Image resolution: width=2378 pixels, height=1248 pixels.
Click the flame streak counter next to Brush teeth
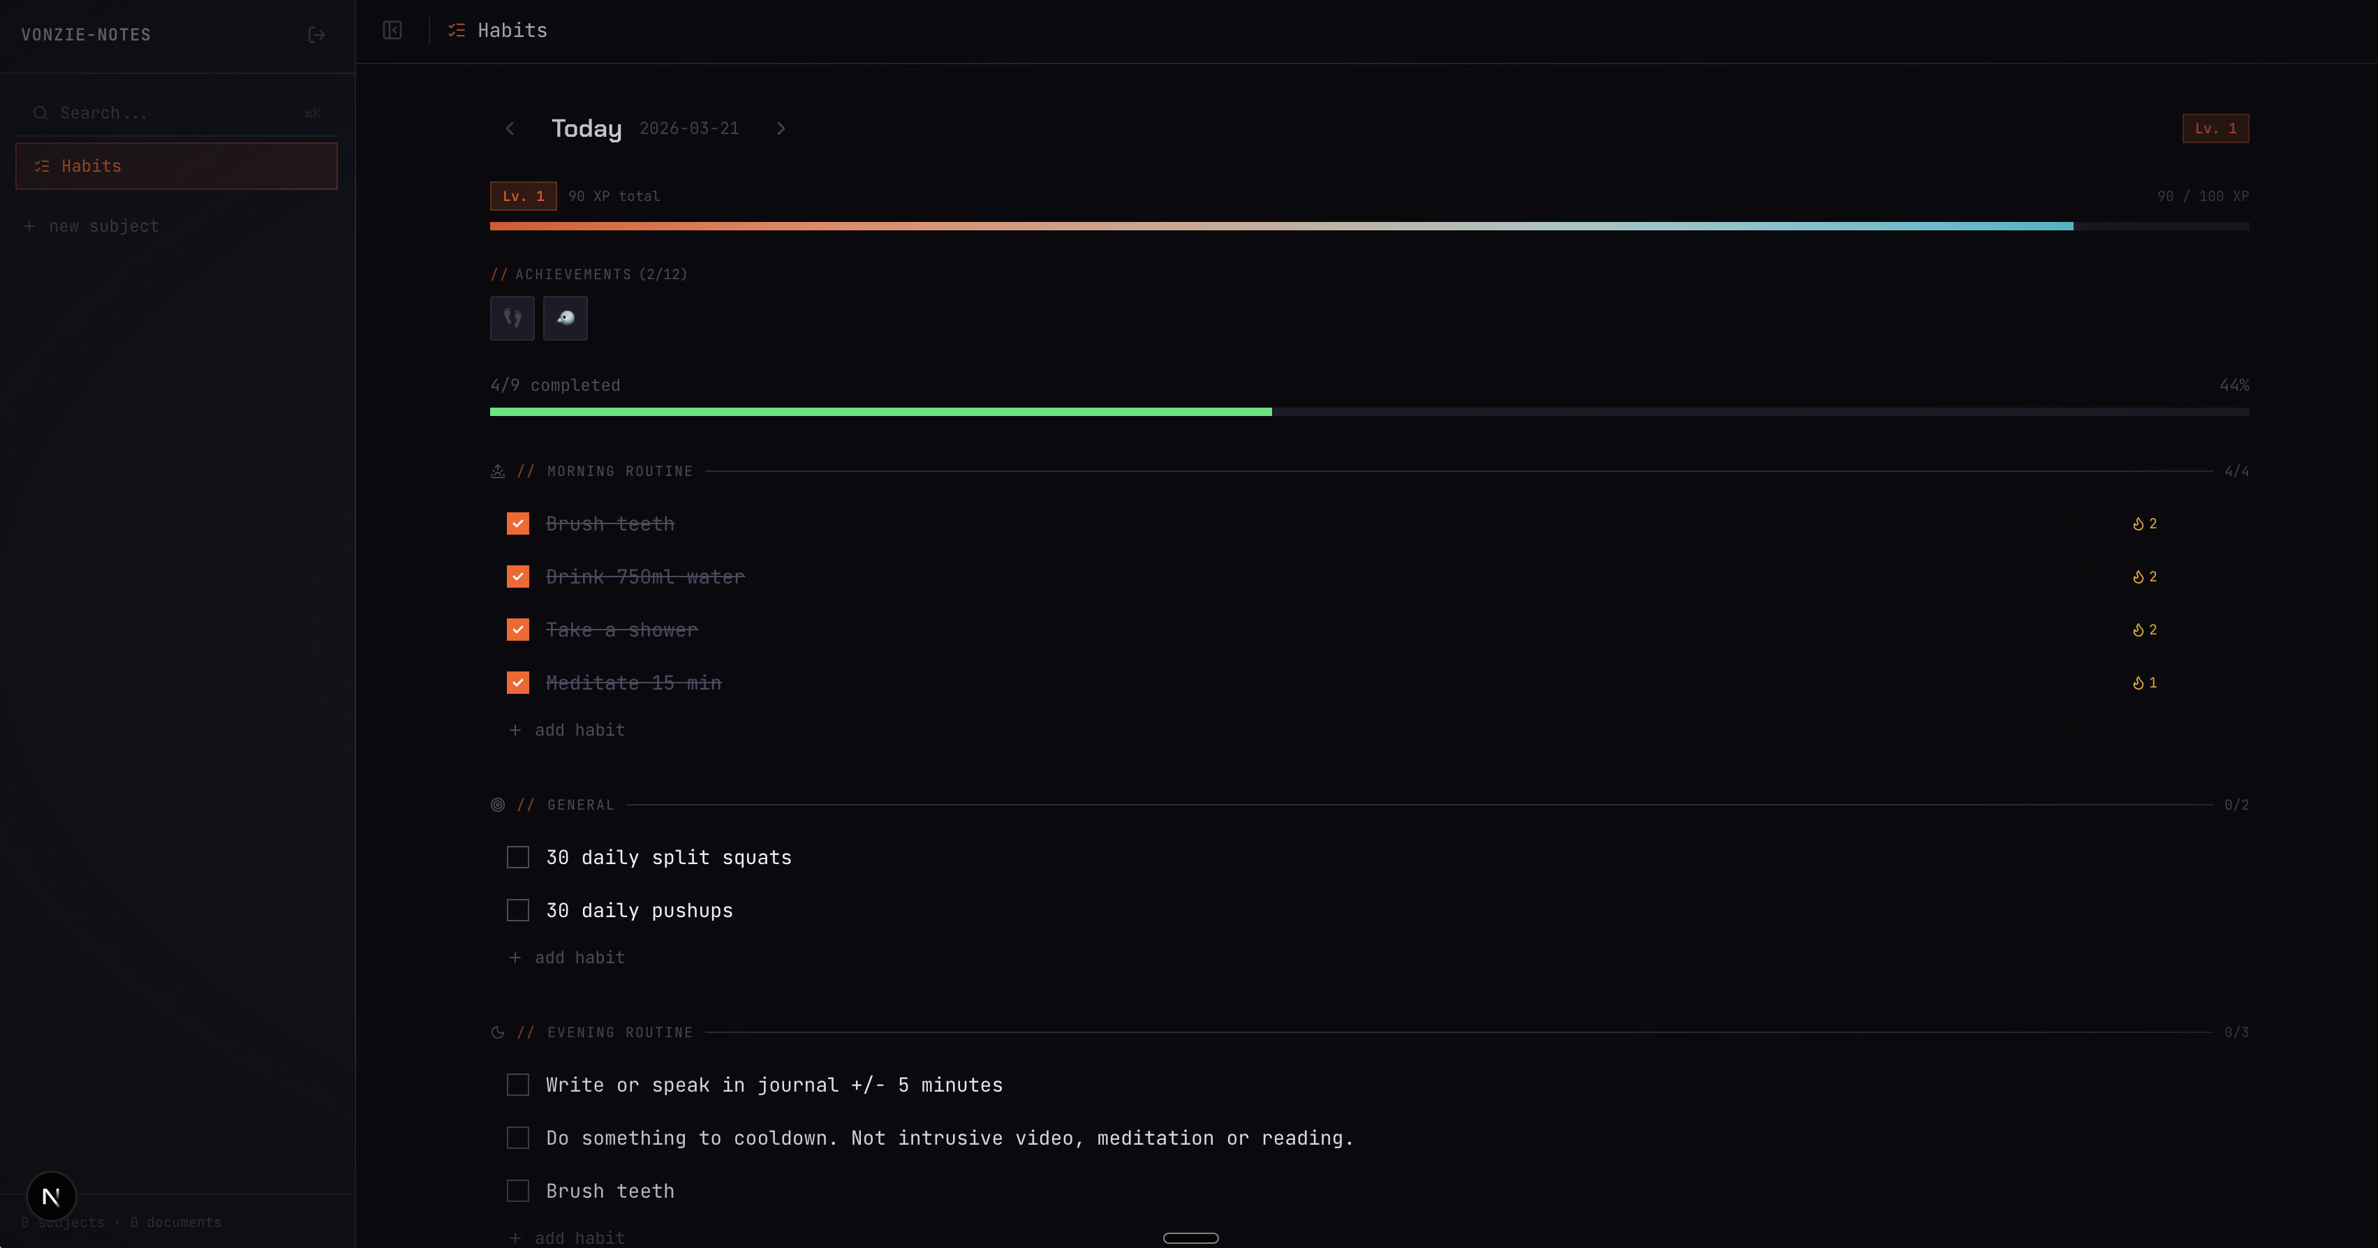click(x=2146, y=523)
